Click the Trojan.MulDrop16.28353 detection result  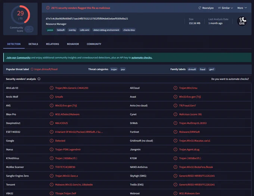pos(193,123)
